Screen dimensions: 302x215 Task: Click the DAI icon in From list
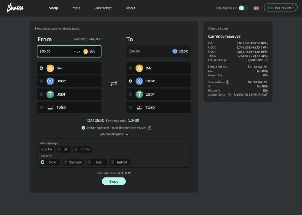[50, 68]
